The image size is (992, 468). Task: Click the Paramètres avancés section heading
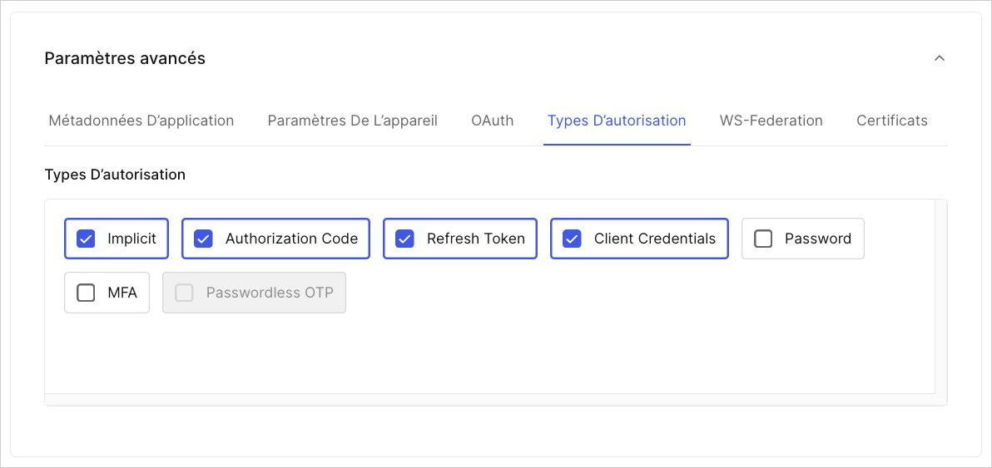click(x=125, y=58)
